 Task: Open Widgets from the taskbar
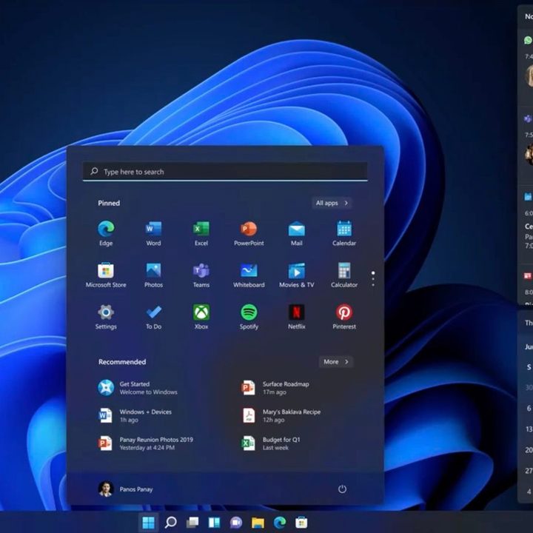[x=214, y=523]
